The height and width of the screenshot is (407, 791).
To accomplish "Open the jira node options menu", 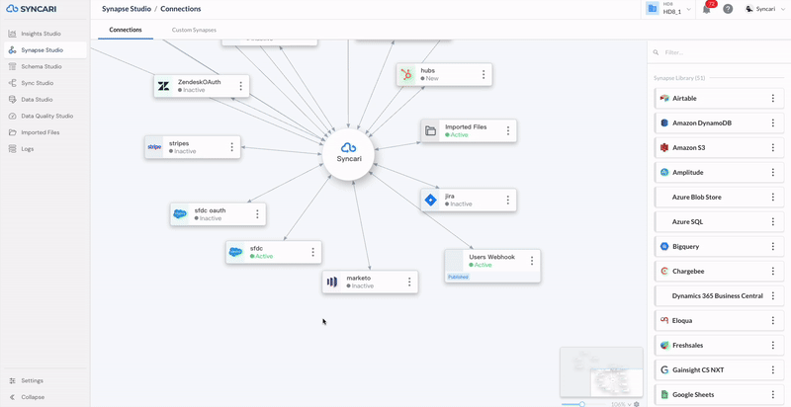I will pos(508,200).
